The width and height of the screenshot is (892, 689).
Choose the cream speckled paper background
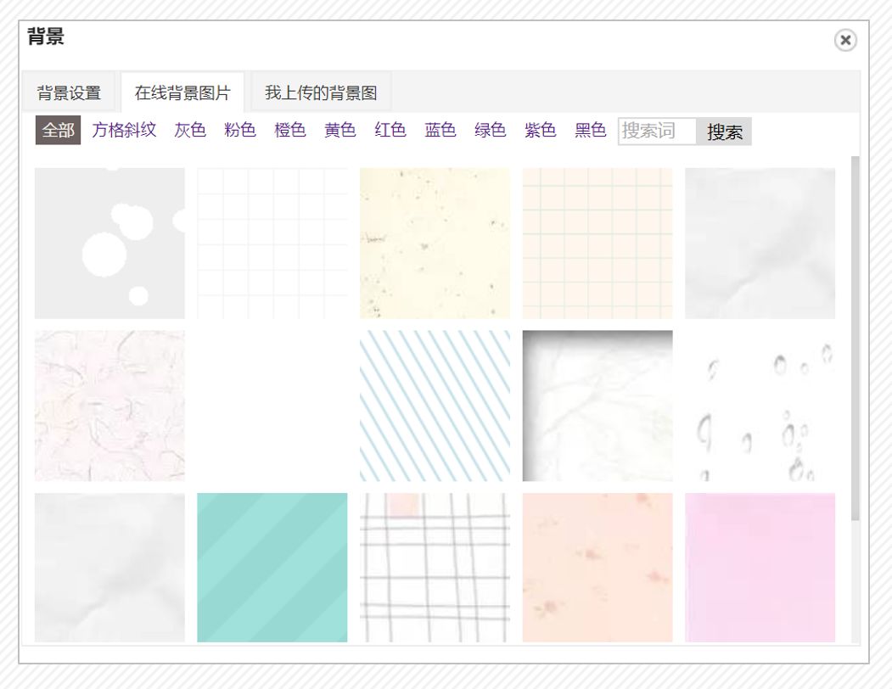(x=435, y=243)
